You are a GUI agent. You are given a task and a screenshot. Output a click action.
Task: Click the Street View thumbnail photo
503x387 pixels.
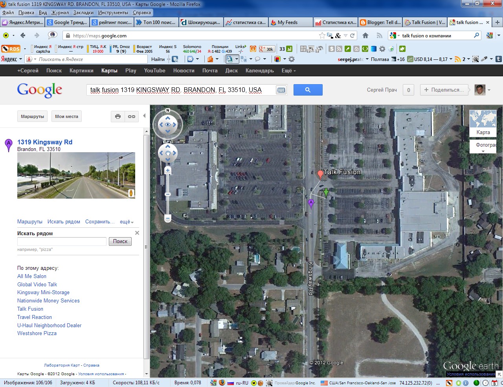(x=76, y=175)
